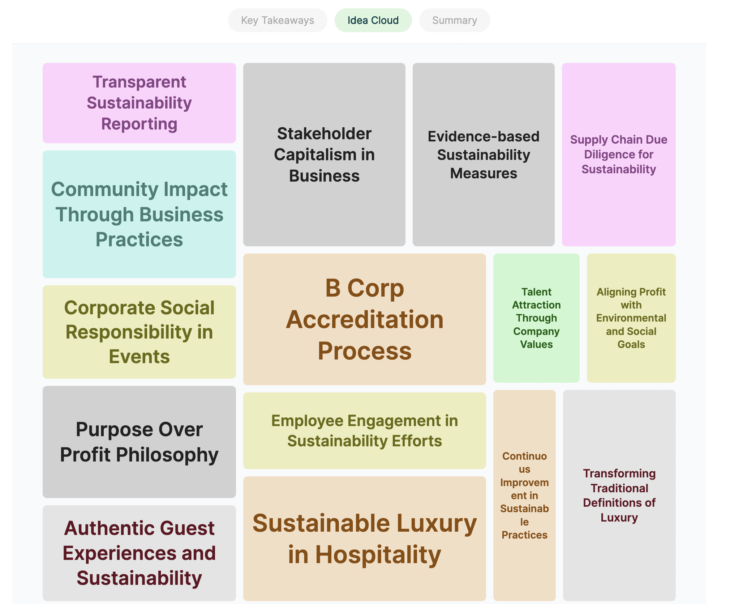Switch to the Key Takeaways tab
Screen dimensions: 730x604
point(278,20)
